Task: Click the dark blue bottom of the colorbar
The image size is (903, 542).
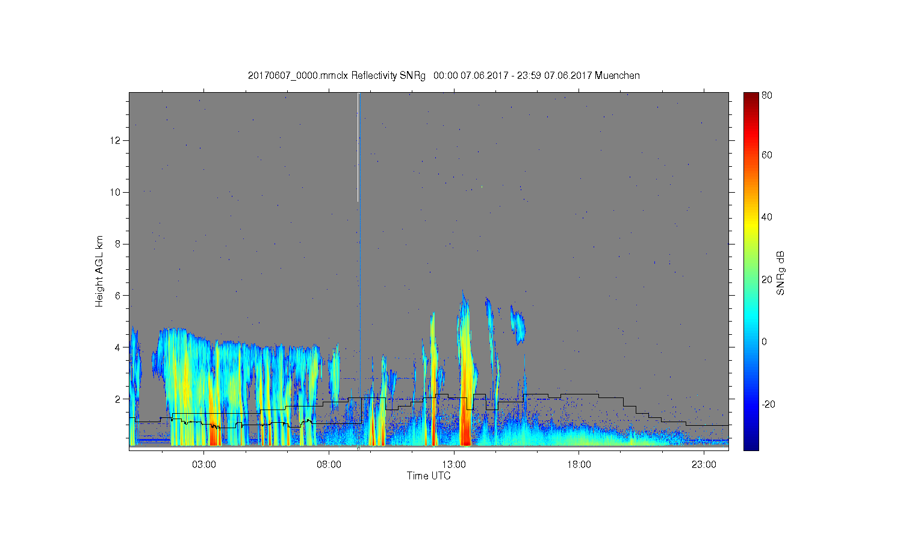Action: click(751, 444)
